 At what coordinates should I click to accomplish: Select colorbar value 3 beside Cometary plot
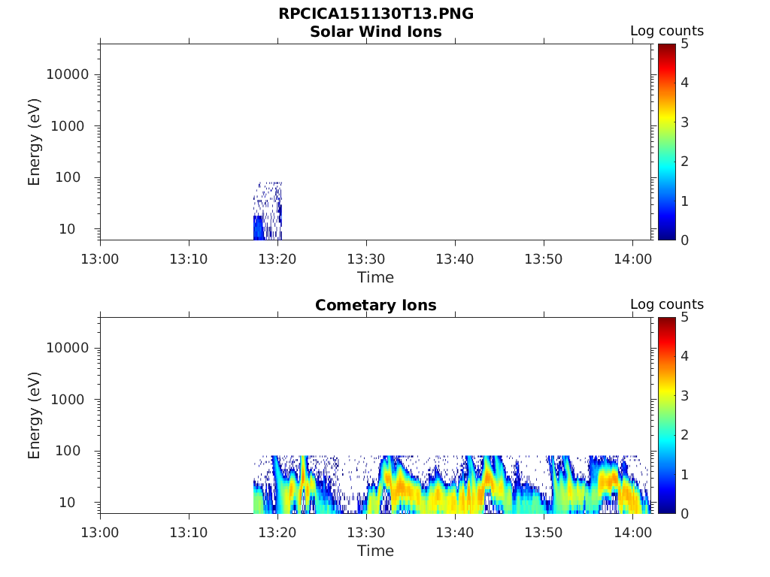pos(684,395)
